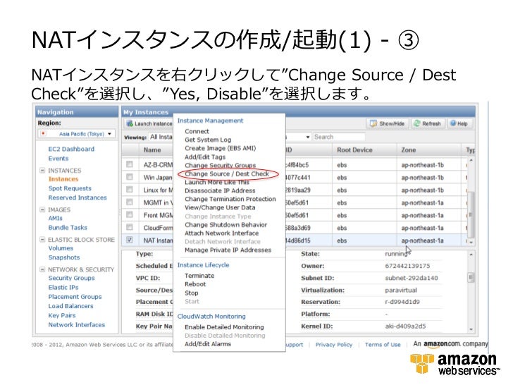Open Placement Groups link
The height and width of the screenshot is (385, 513).
coord(75,297)
